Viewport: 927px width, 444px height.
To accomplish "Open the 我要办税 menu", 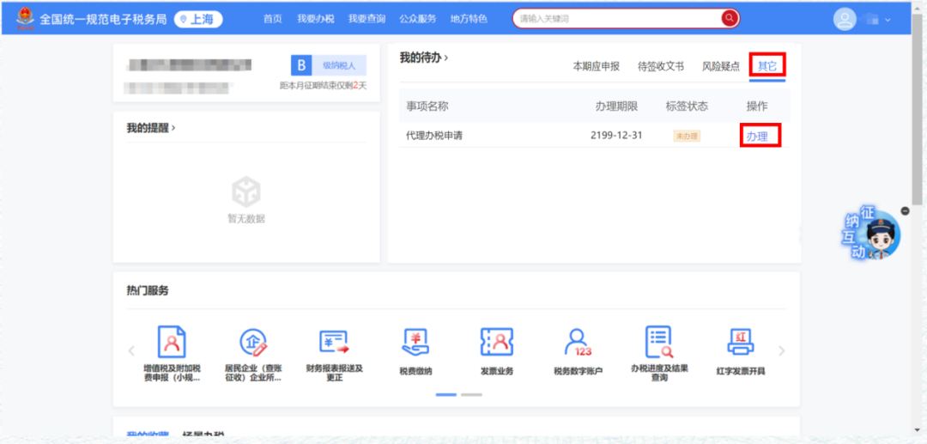I will pos(316,19).
